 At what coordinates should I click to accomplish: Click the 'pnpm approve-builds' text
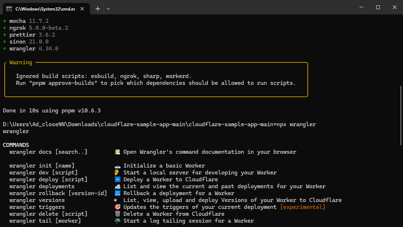(63, 83)
